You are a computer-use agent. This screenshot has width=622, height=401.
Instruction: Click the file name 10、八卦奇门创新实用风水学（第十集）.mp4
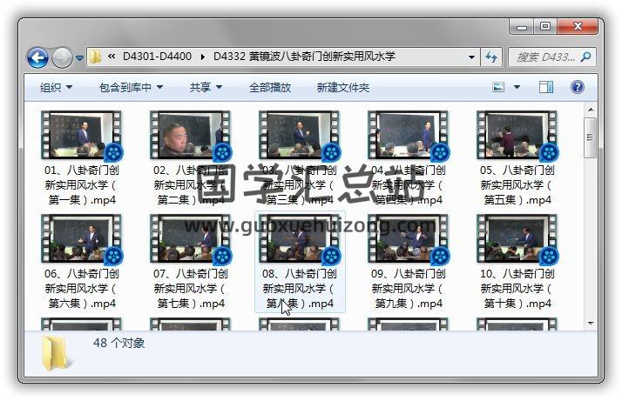(517, 289)
